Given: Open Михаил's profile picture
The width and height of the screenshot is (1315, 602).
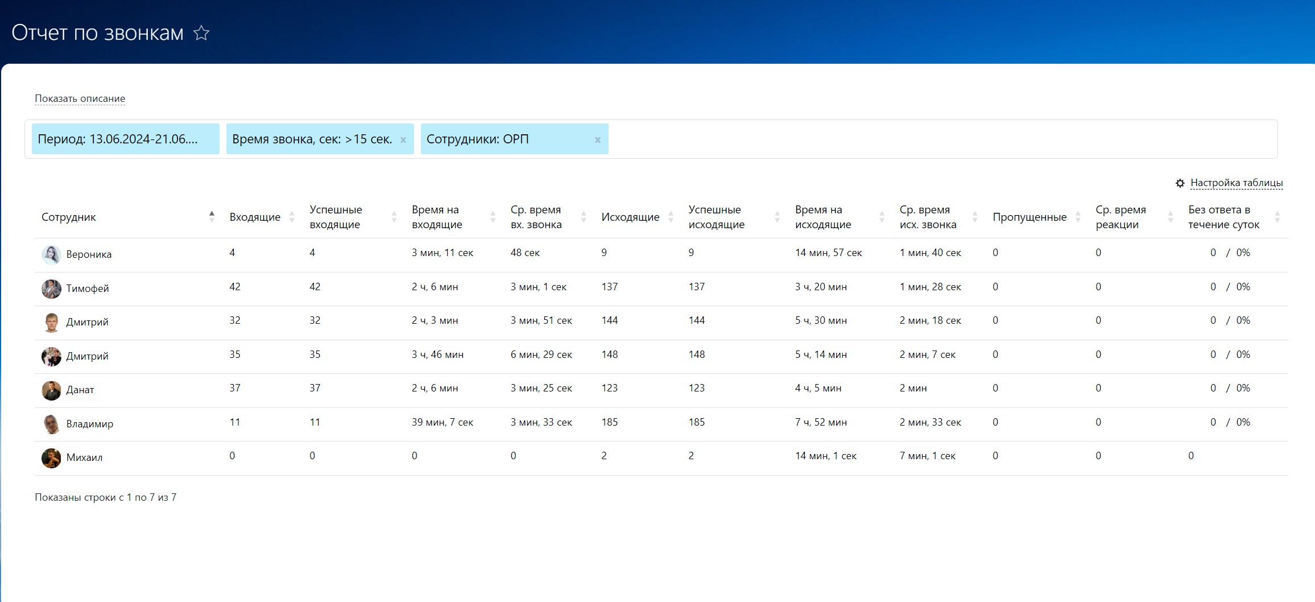Looking at the screenshot, I should tap(51, 457).
